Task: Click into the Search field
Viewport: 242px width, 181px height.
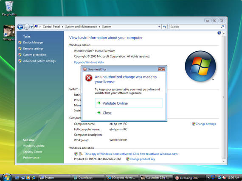Action: [x=195, y=27]
